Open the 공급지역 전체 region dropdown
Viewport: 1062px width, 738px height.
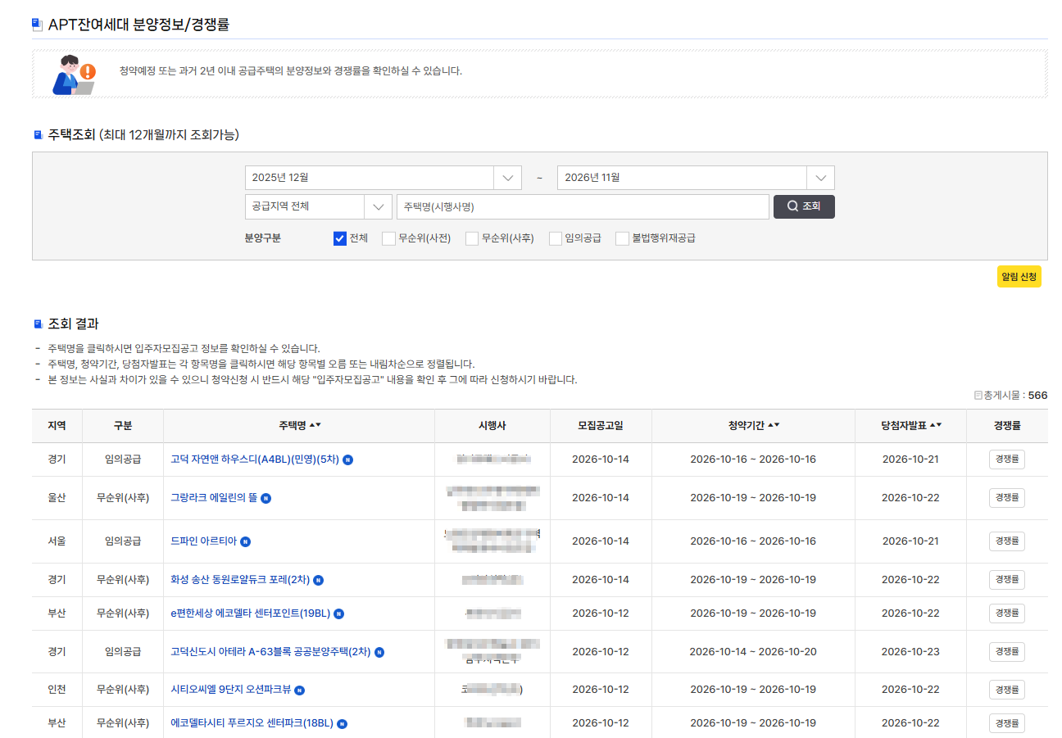click(x=318, y=206)
